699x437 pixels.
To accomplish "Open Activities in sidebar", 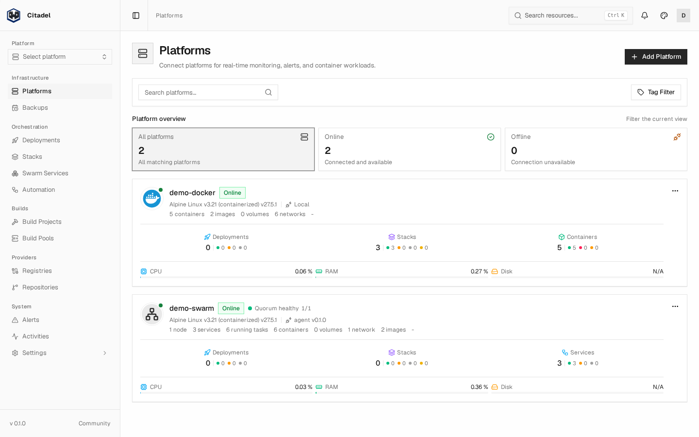I will pyautogui.click(x=60, y=336).
